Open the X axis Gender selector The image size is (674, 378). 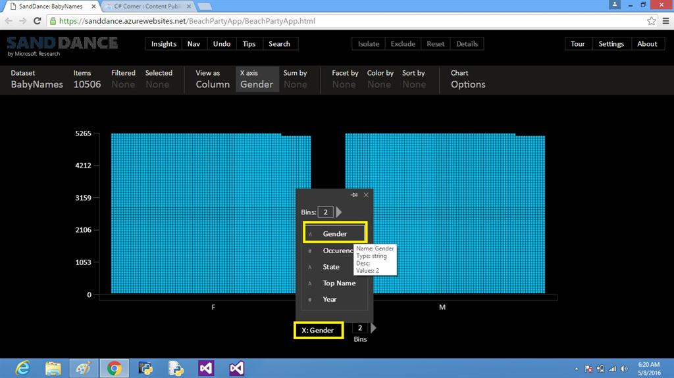pos(257,79)
